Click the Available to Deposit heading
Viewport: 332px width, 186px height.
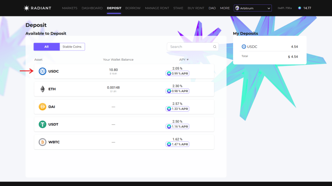coord(46,33)
